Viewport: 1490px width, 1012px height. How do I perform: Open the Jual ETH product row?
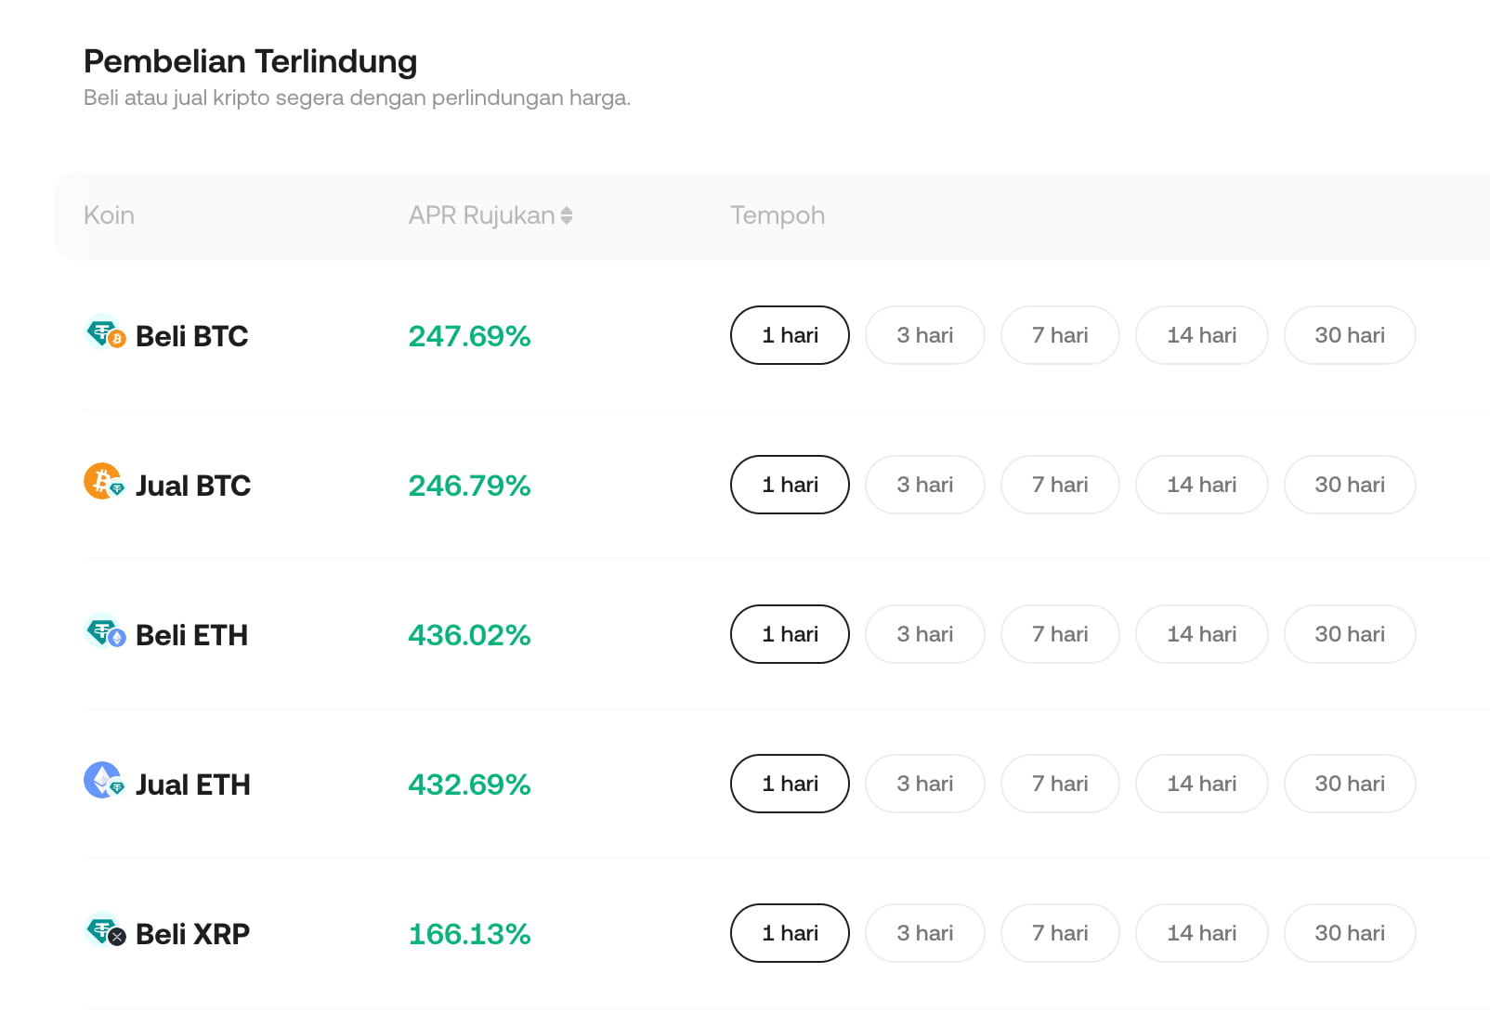coord(192,785)
